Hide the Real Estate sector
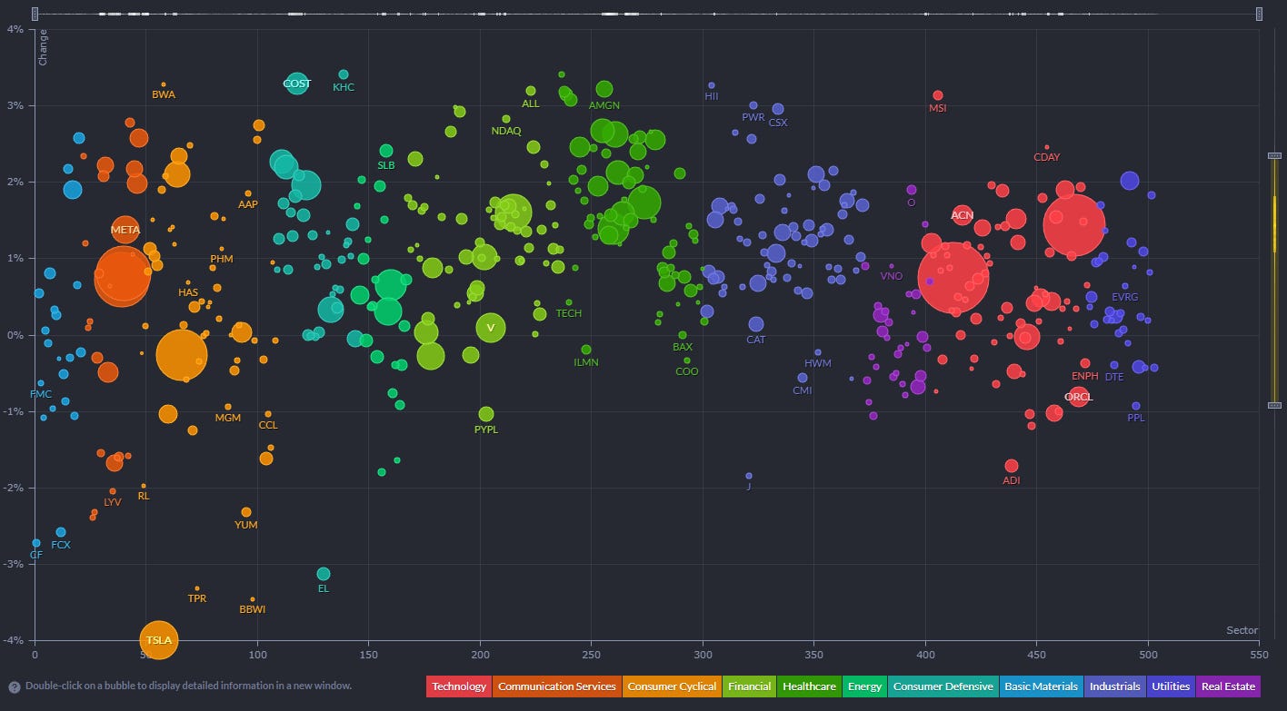 coord(1227,686)
